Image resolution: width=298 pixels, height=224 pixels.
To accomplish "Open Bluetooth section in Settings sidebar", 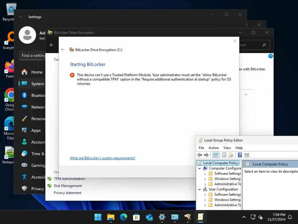I will [32, 95].
